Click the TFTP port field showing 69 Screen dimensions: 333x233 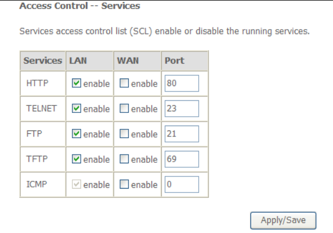(x=181, y=160)
